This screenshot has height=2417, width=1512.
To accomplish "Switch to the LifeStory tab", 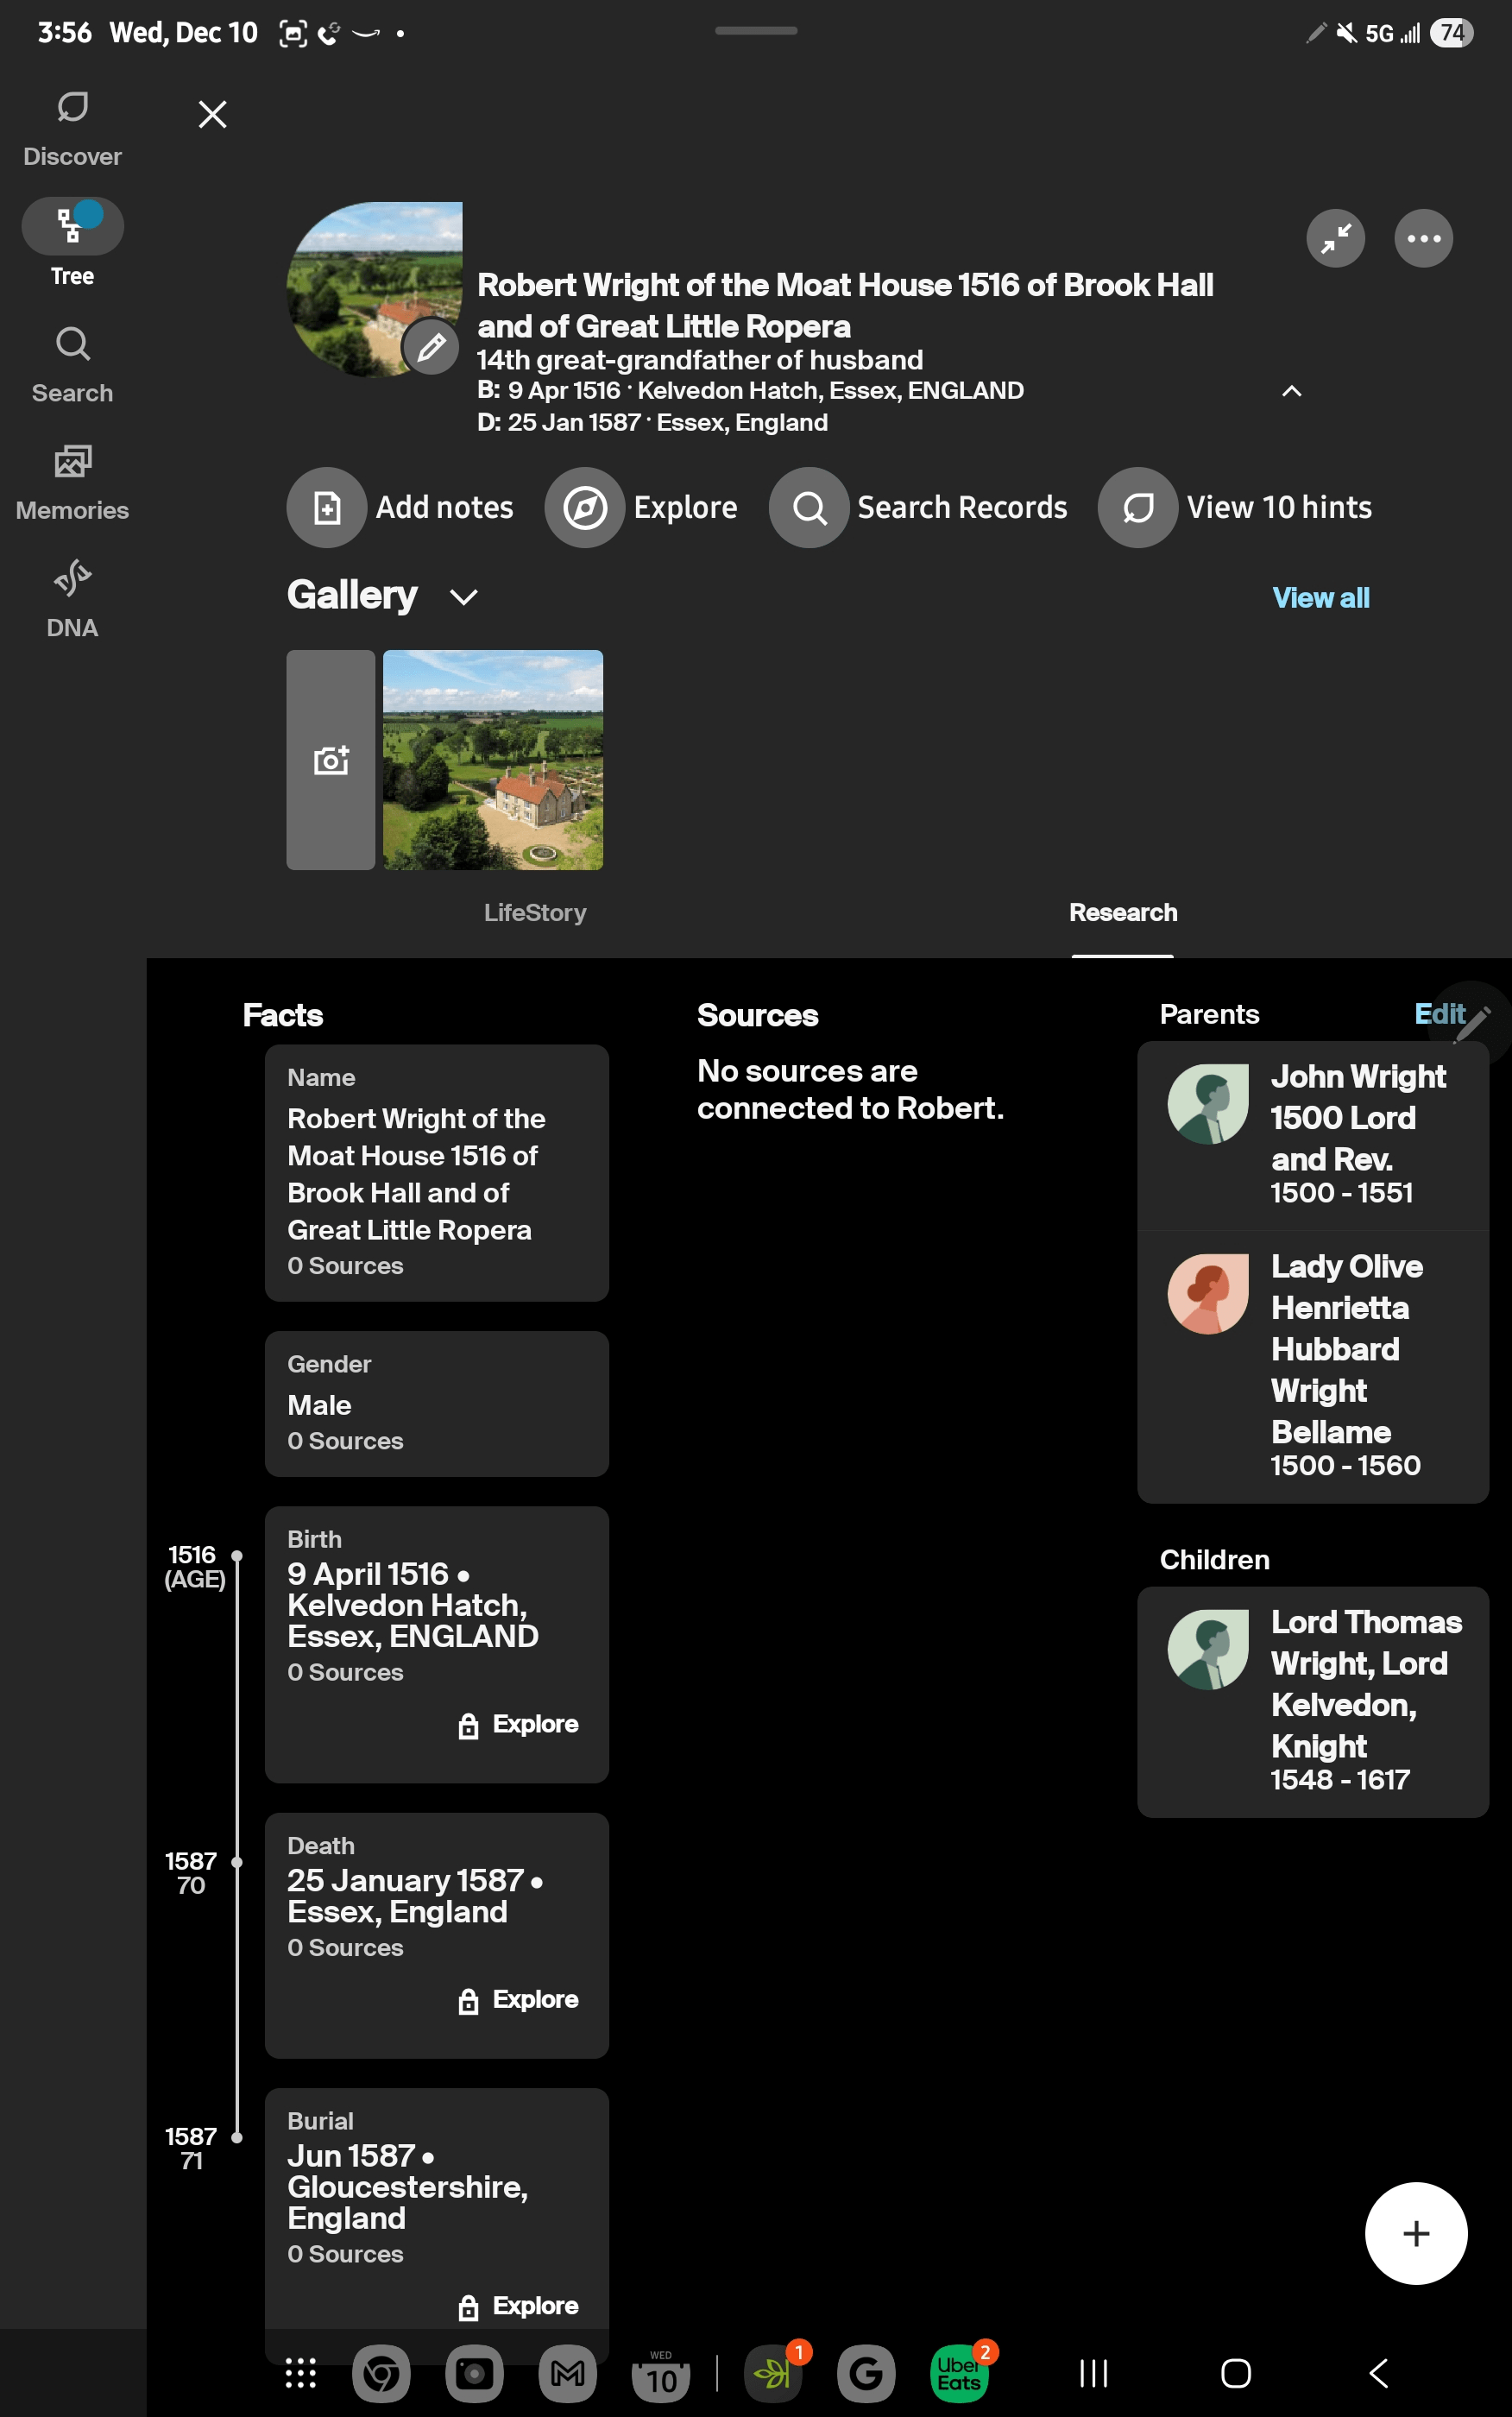I will 535,912.
